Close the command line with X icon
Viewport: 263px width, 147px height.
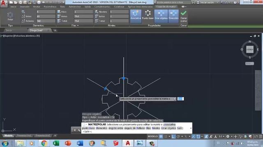[75, 130]
